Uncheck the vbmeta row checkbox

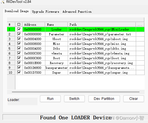coord(19,53)
